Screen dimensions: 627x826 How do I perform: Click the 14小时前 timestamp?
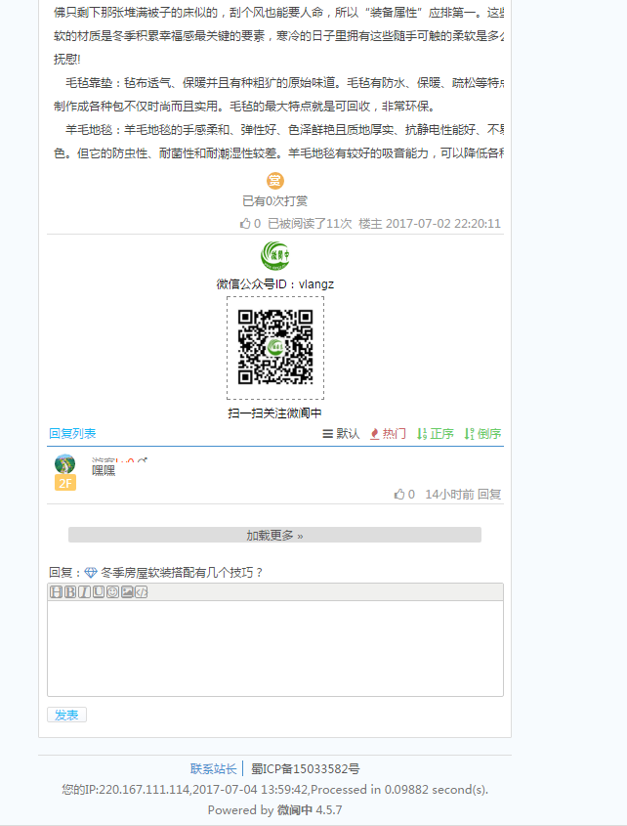[x=449, y=494]
